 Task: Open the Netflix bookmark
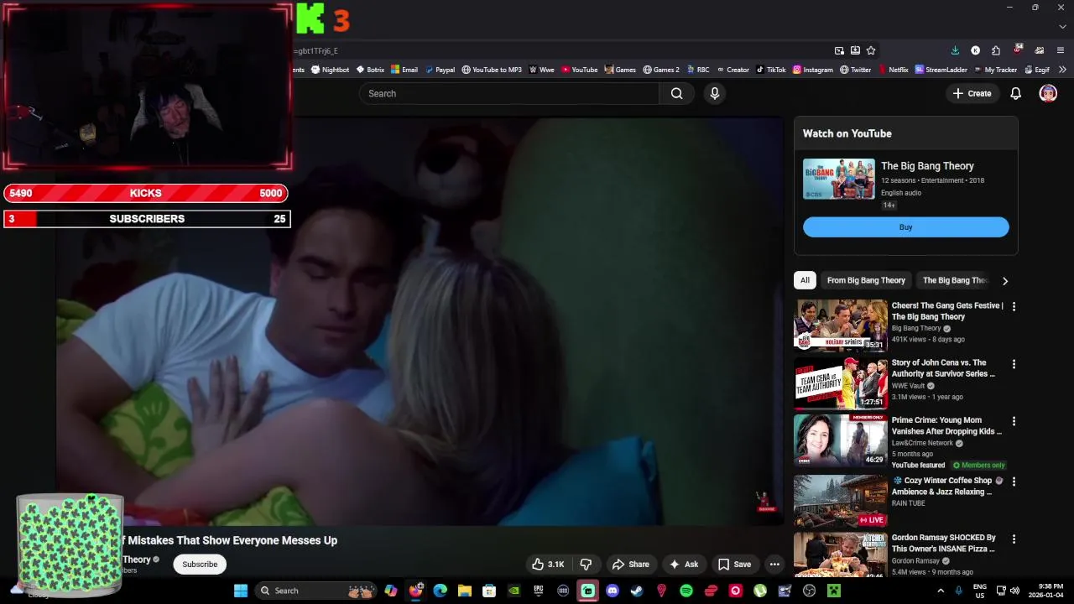click(x=894, y=70)
